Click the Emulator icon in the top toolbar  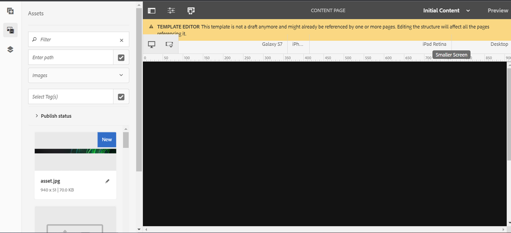pyautogui.click(x=191, y=10)
